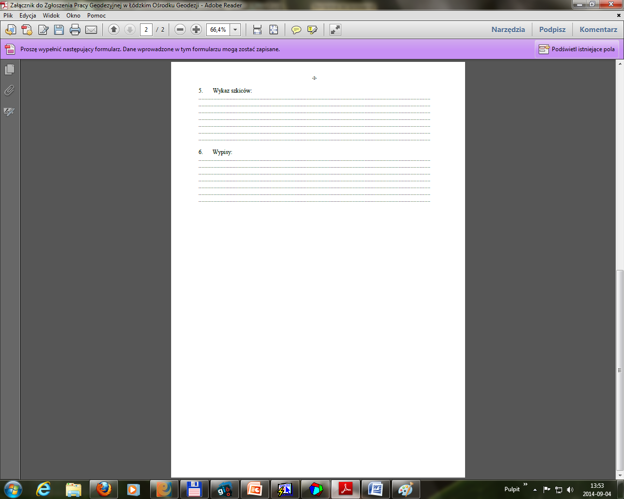The width and height of the screenshot is (624, 499).
Task: Click the network tray icon
Action: (x=559, y=490)
